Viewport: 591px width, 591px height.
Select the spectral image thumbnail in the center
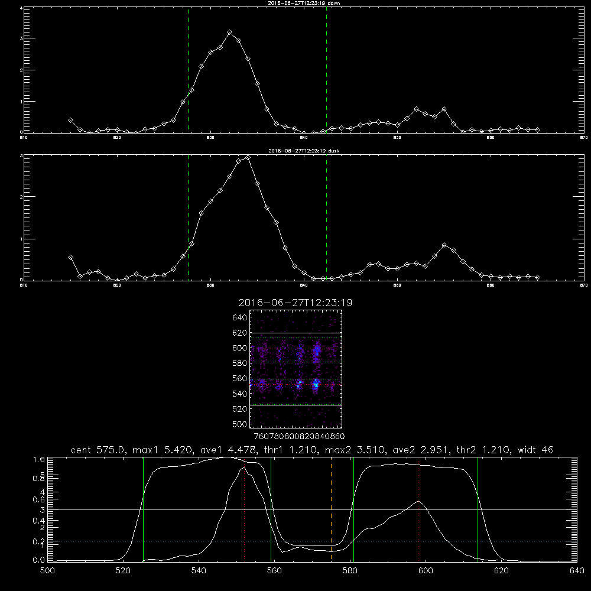point(295,369)
